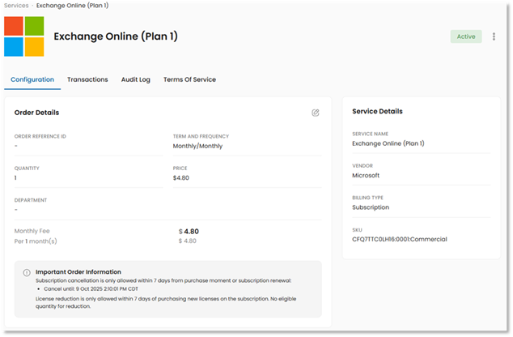
Task: Click the Department label
Action: pyautogui.click(x=31, y=200)
